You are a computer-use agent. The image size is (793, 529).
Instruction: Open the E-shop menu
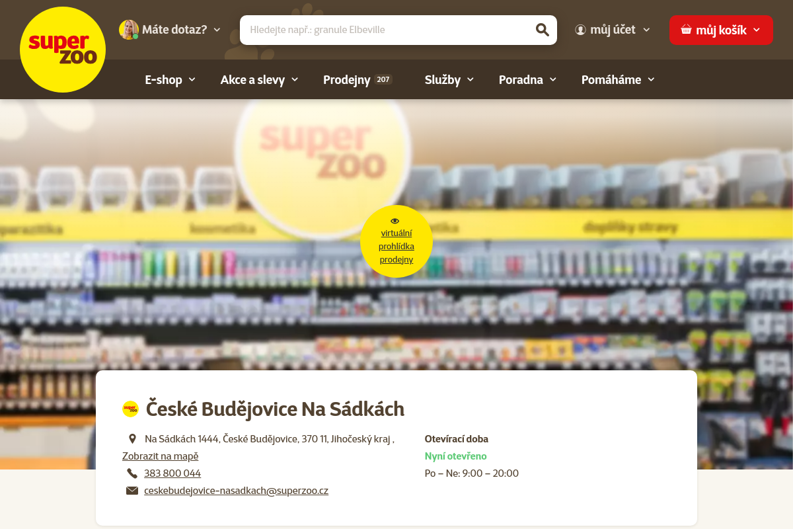click(x=170, y=79)
